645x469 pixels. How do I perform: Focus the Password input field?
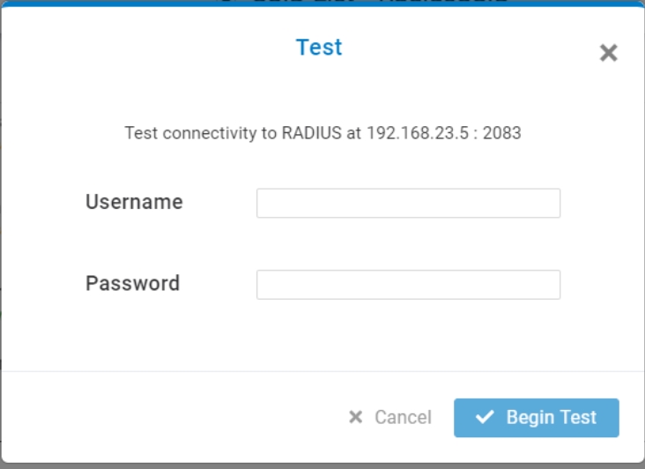(408, 285)
